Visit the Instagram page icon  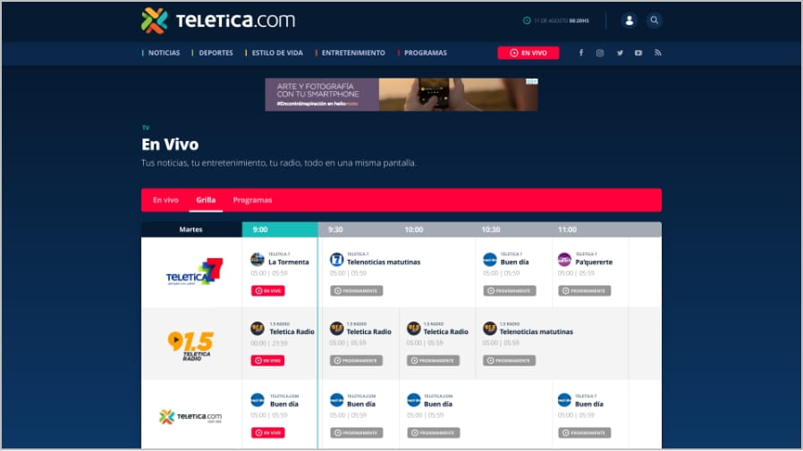coord(600,53)
